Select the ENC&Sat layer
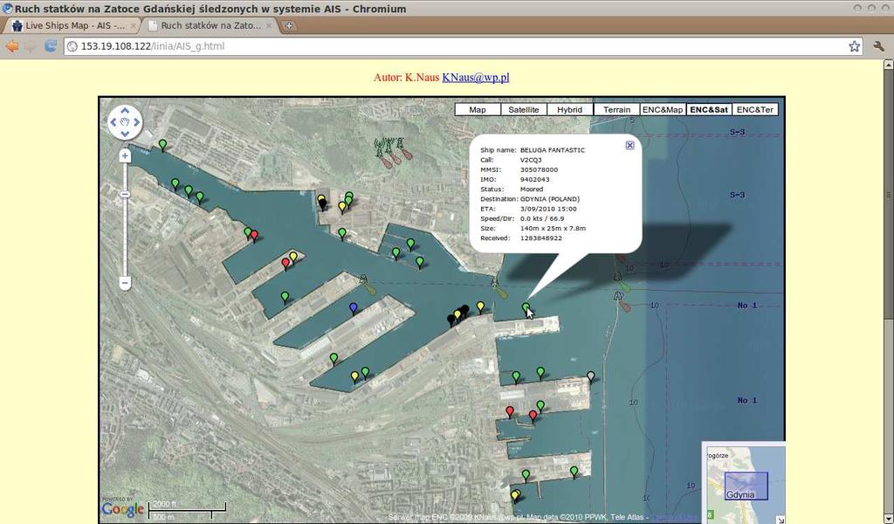This screenshot has width=894, height=524. (709, 109)
